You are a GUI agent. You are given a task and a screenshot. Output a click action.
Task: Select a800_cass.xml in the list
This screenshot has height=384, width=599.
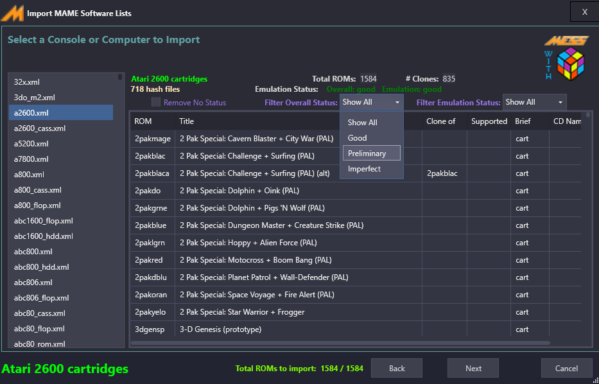pyautogui.click(x=61, y=190)
